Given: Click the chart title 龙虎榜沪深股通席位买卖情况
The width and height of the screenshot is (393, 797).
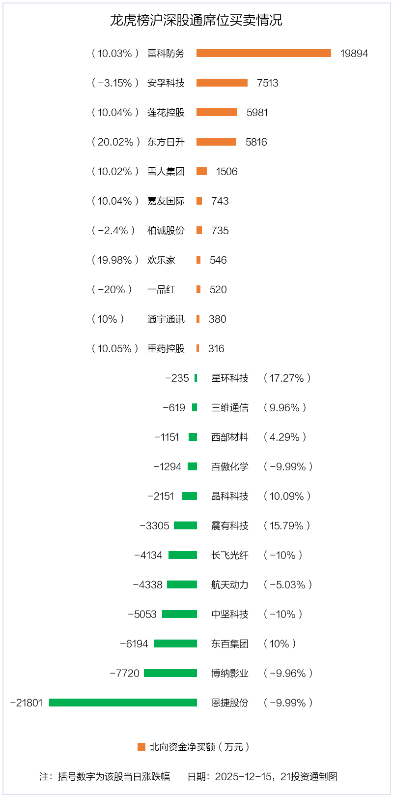Looking at the screenshot, I should pos(196,20).
